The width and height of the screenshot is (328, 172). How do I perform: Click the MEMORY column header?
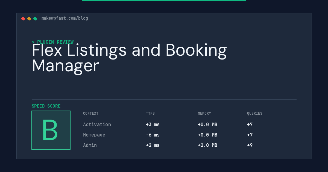pos(204,114)
